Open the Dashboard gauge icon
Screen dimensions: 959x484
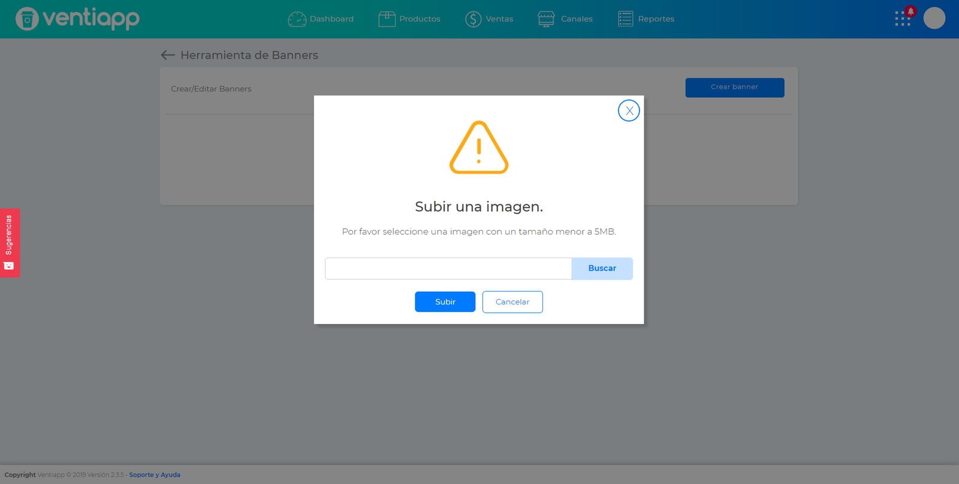pos(297,19)
